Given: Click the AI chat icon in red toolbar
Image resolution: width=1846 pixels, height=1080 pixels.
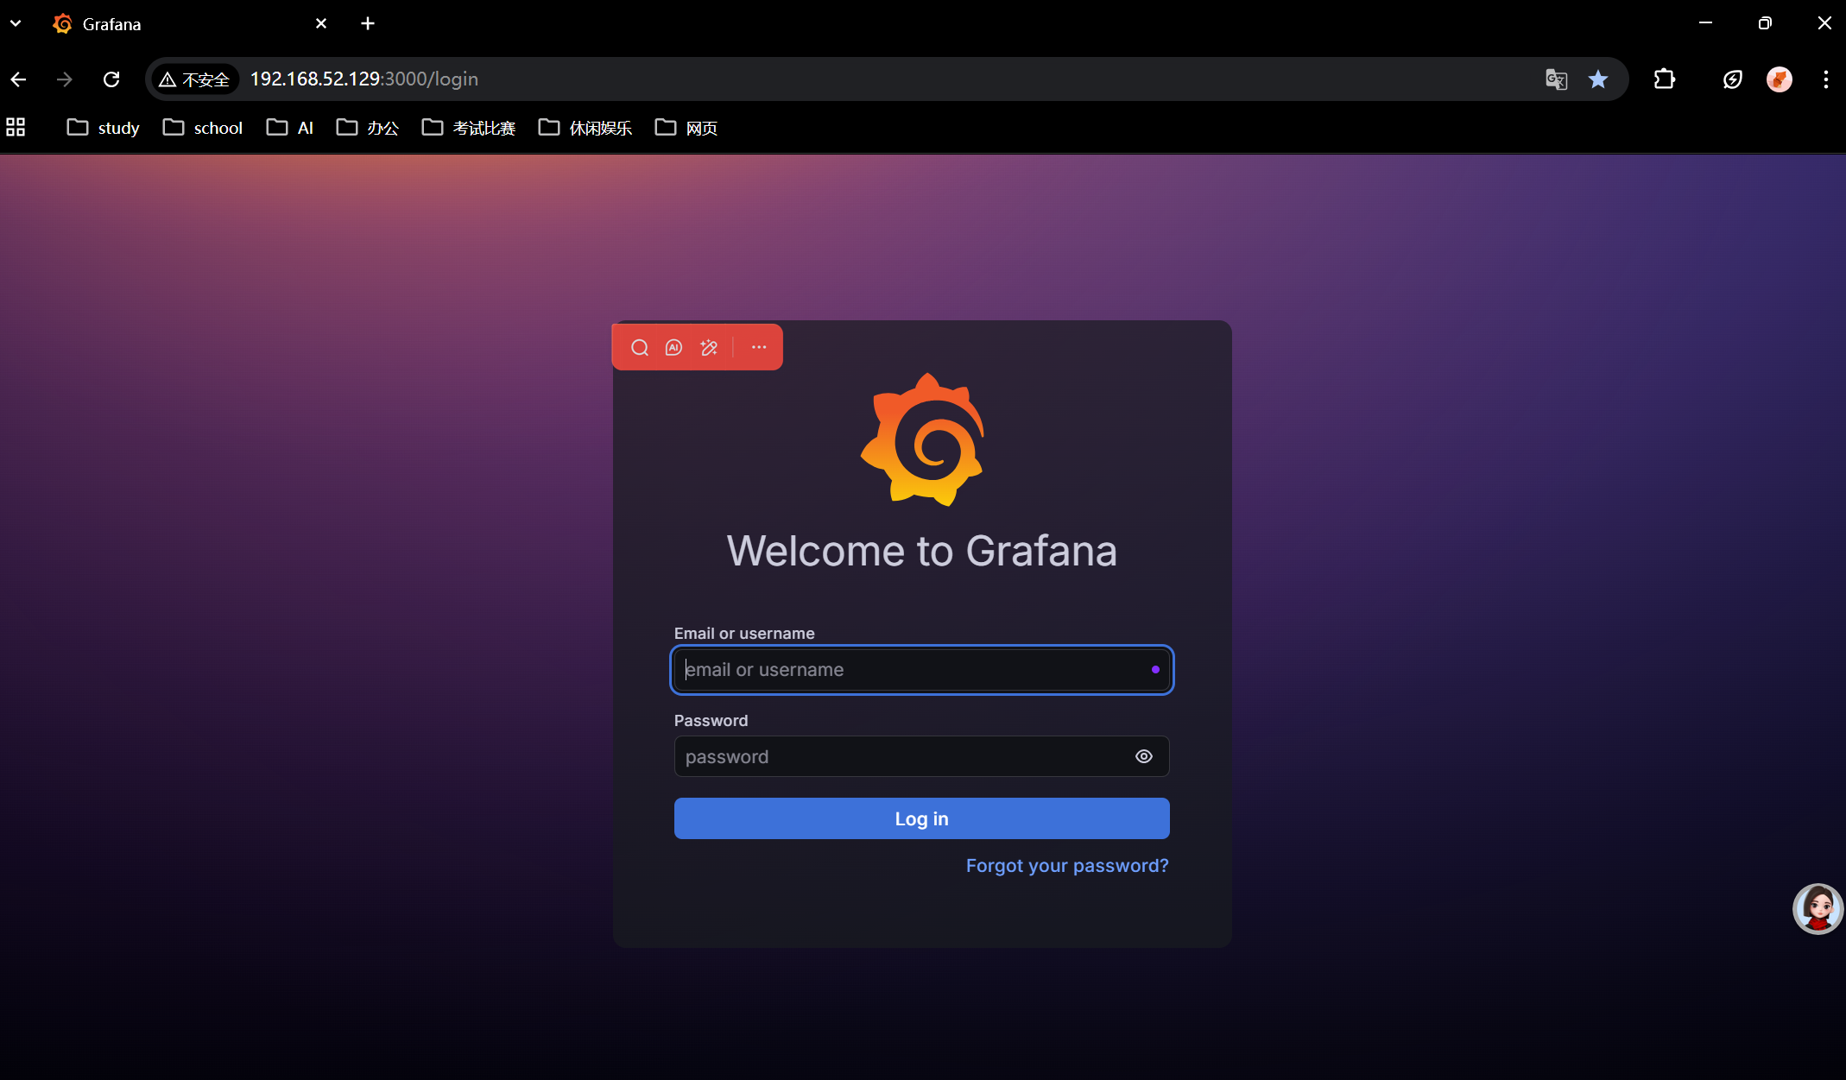Looking at the screenshot, I should point(673,347).
